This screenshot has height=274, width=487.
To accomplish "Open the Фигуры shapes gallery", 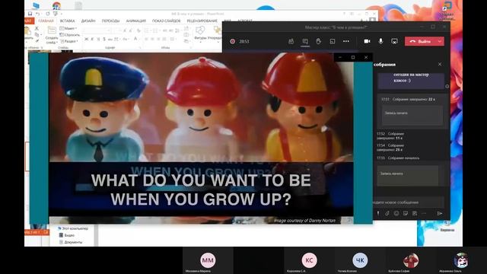I will [x=200, y=33].
